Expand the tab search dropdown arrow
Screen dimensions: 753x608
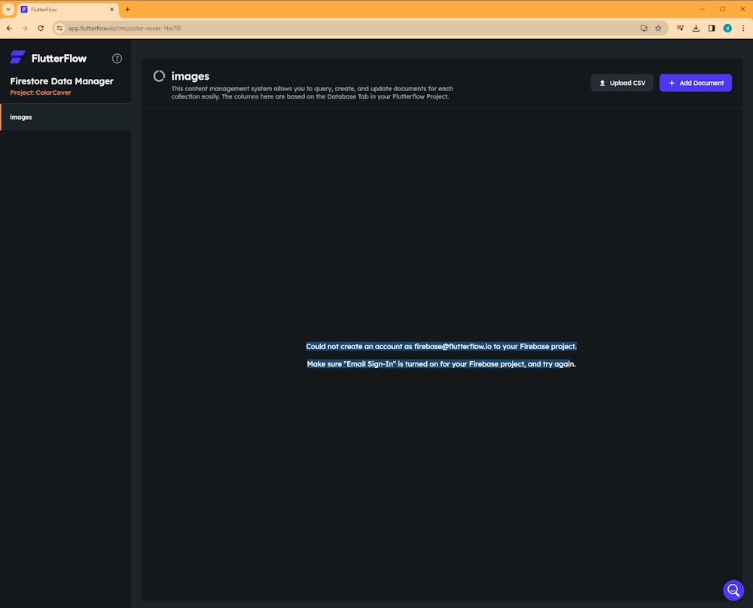click(8, 9)
